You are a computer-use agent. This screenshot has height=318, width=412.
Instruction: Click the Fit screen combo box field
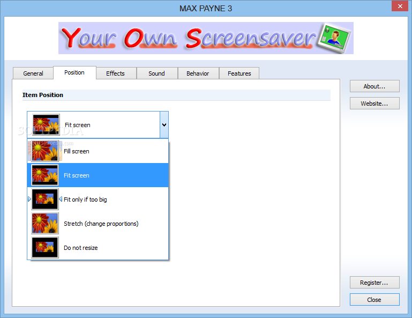point(98,124)
